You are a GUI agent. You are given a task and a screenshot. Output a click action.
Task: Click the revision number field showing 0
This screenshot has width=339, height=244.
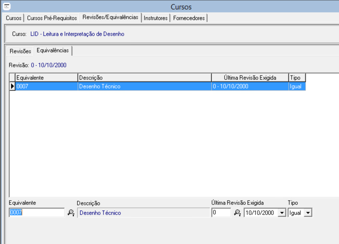click(x=221, y=213)
